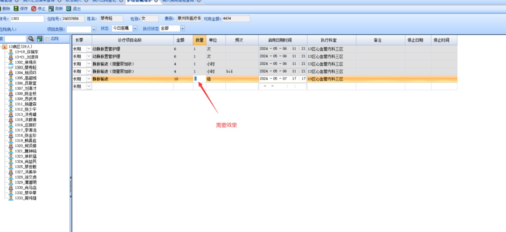Select patient 1324 in the tree

point(25,161)
